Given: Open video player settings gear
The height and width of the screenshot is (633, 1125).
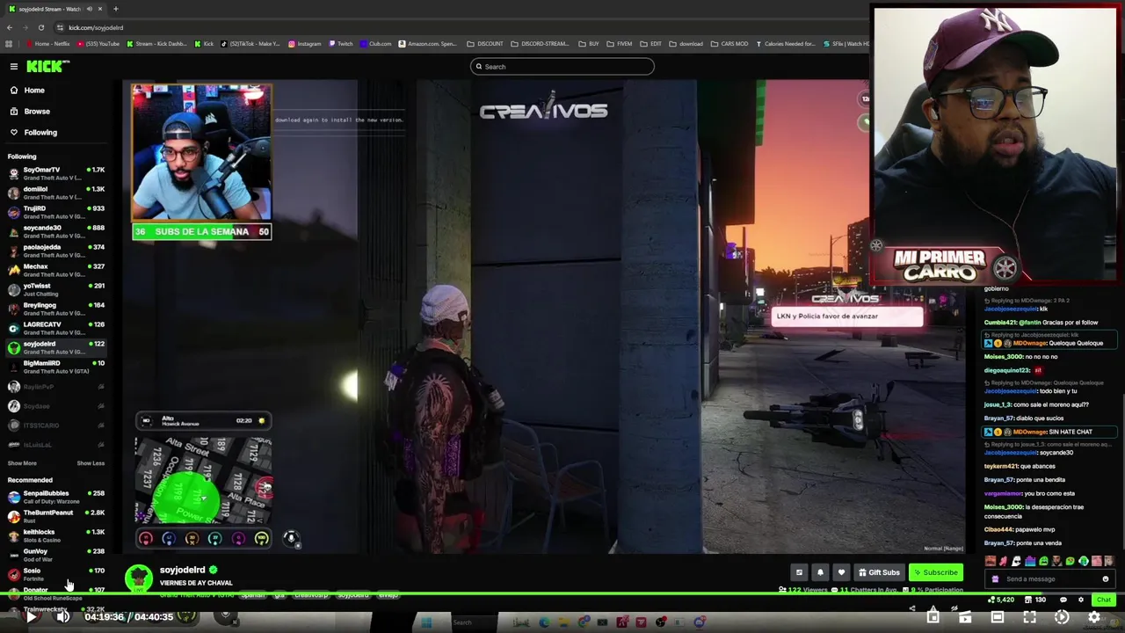Looking at the screenshot, I should pos(1094,618).
